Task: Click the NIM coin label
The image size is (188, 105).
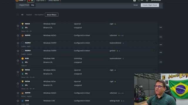Action: (x=27, y=58)
